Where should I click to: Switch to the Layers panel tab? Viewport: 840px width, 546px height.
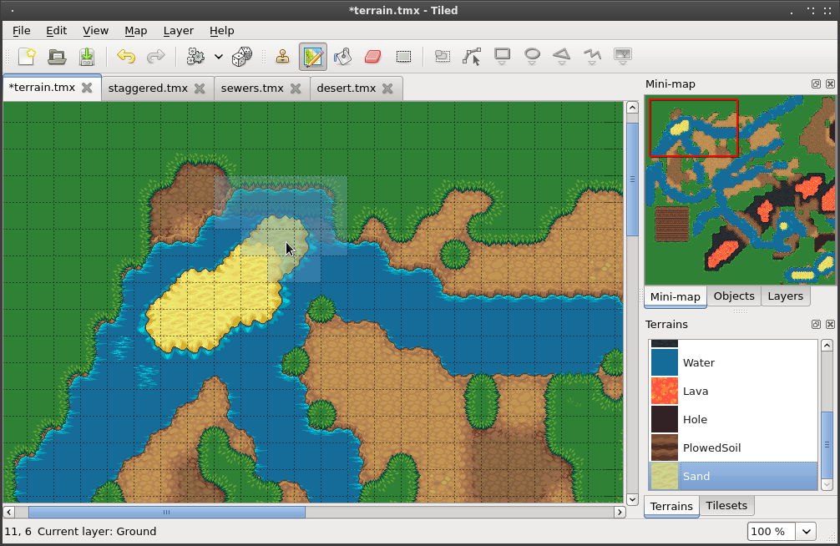[784, 296]
